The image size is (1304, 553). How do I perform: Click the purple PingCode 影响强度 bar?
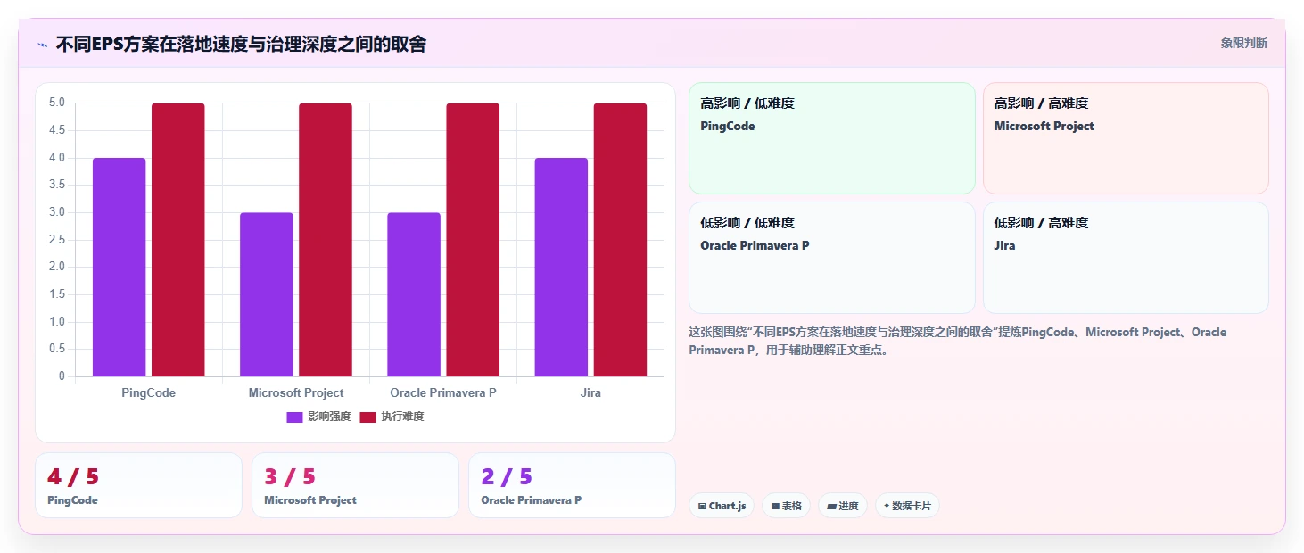tap(119, 267)
